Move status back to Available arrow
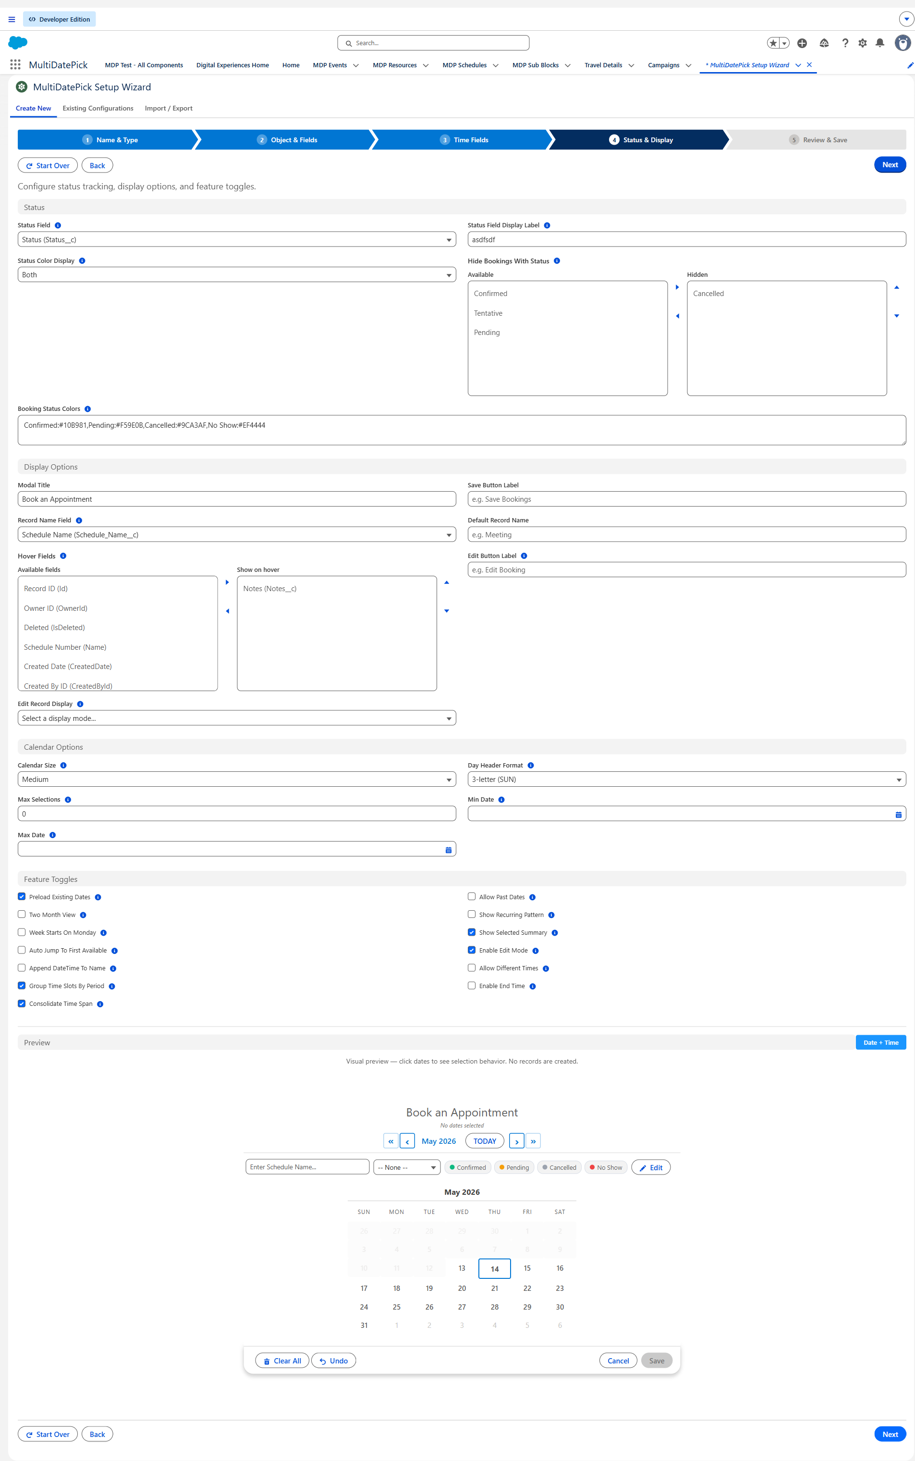The height and width of the screenshot is (1461, 915). click(677, 316)
